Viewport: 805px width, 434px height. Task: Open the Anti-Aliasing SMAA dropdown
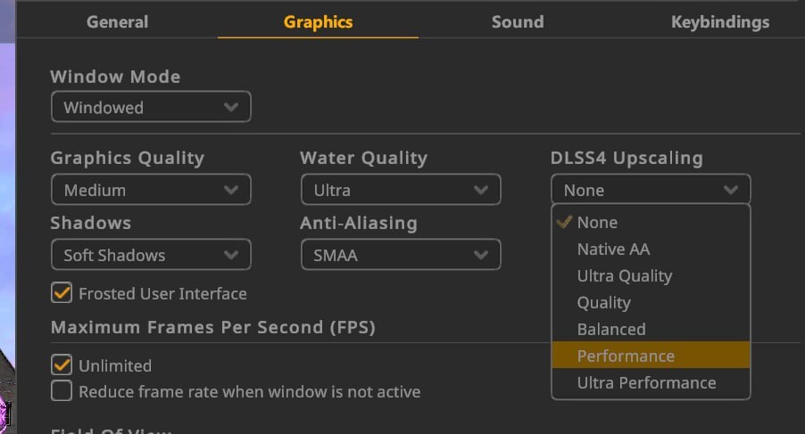[x=401, y=255]
